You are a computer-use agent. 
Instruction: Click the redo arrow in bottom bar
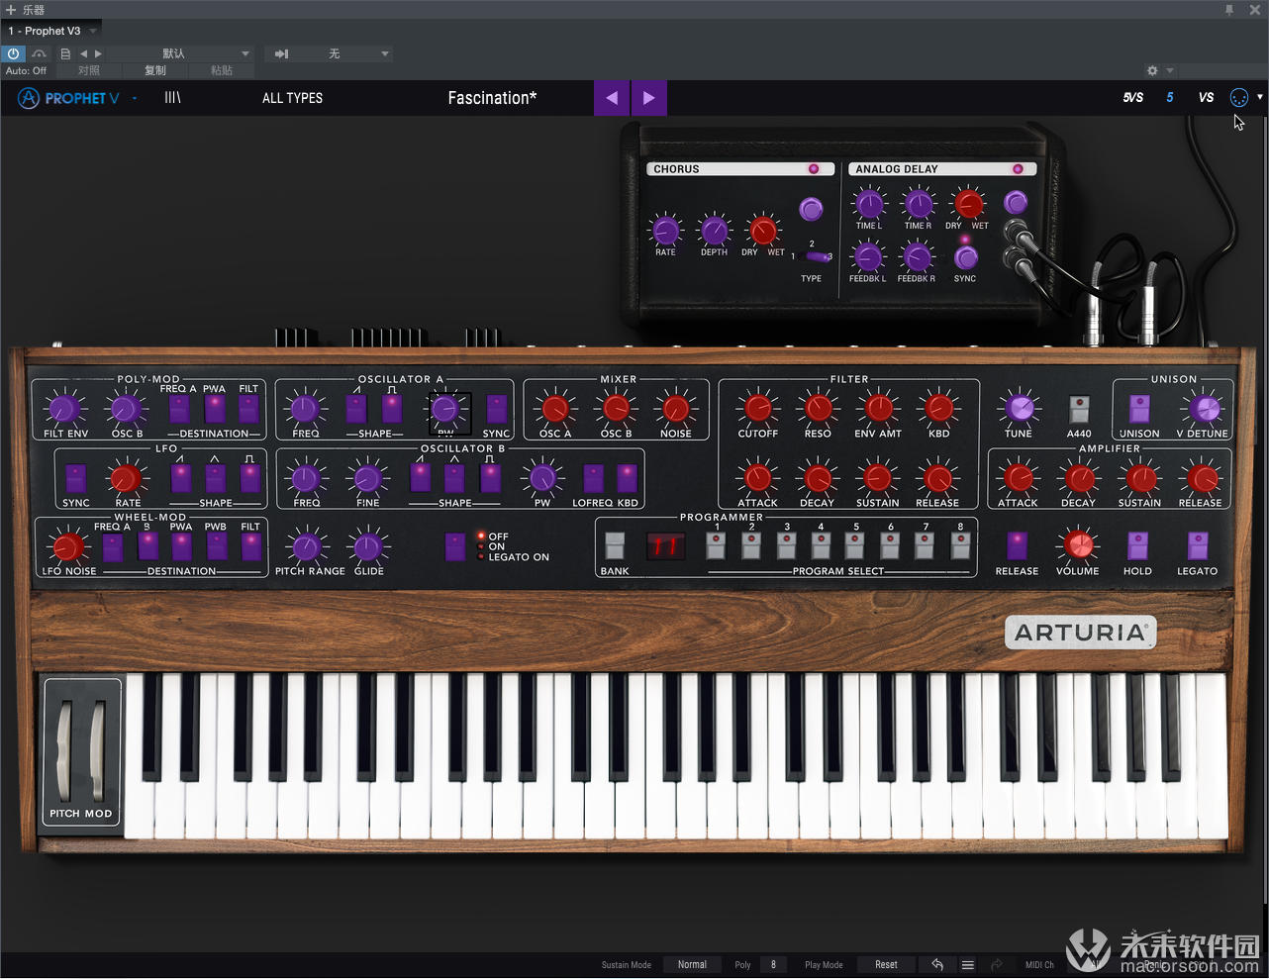[997, 964]
